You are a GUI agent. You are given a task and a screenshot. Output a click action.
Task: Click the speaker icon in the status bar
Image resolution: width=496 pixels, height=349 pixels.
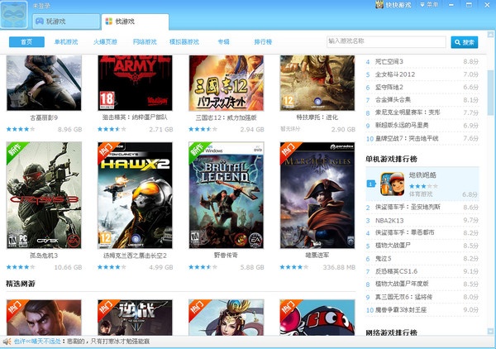pyautogui.click(x=7, y=342)
